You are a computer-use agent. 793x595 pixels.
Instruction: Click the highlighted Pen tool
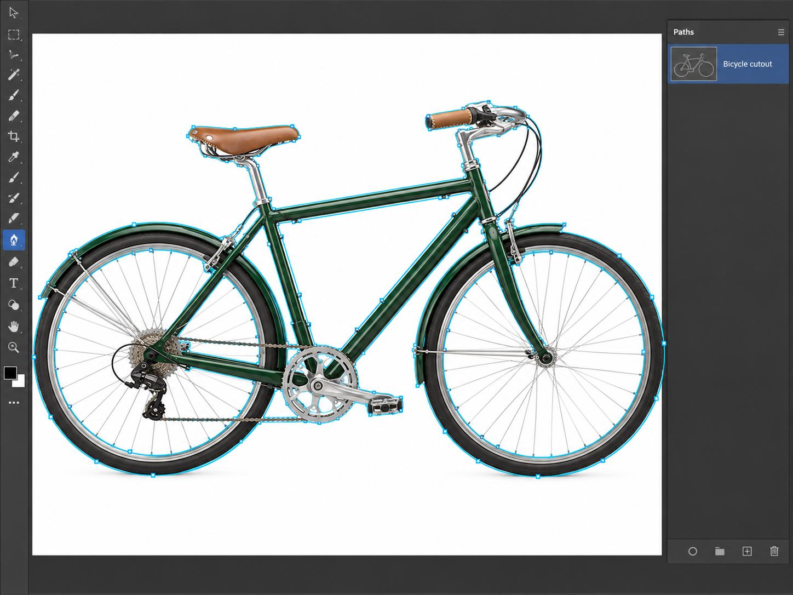14,240
